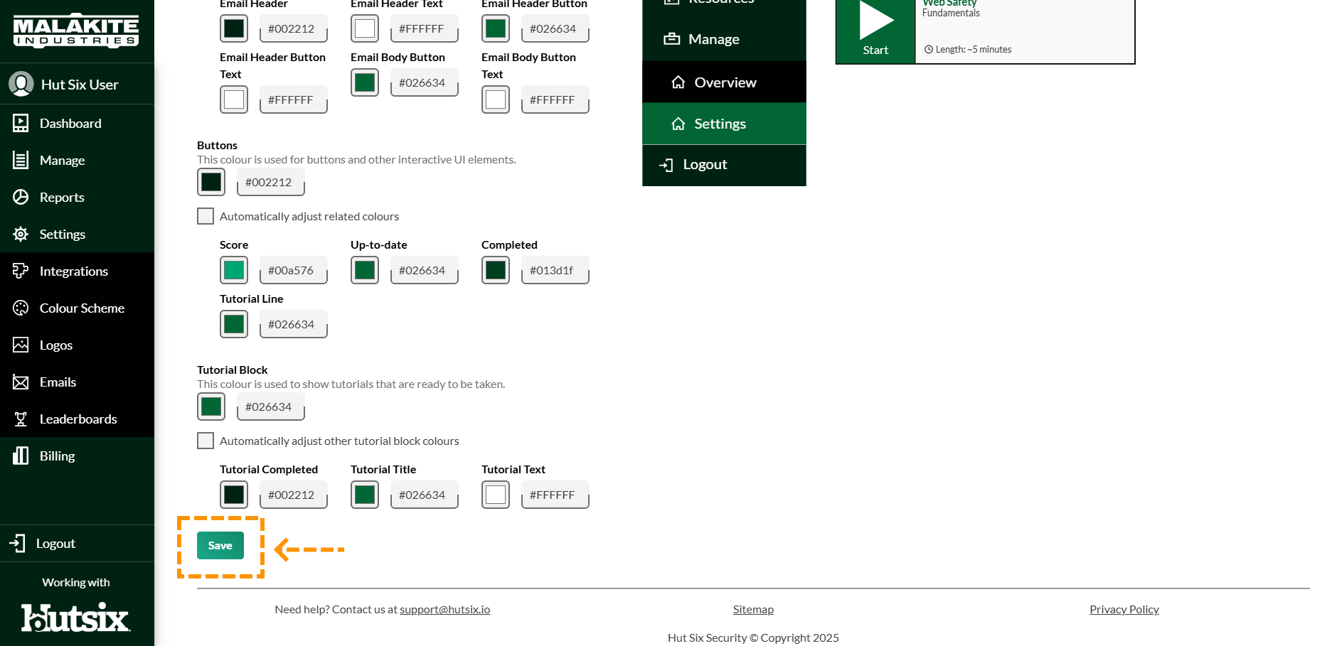Screen dimensions: 1327x646
Task: Click the Emails envelope icon
Action: [x=21, y=382]
